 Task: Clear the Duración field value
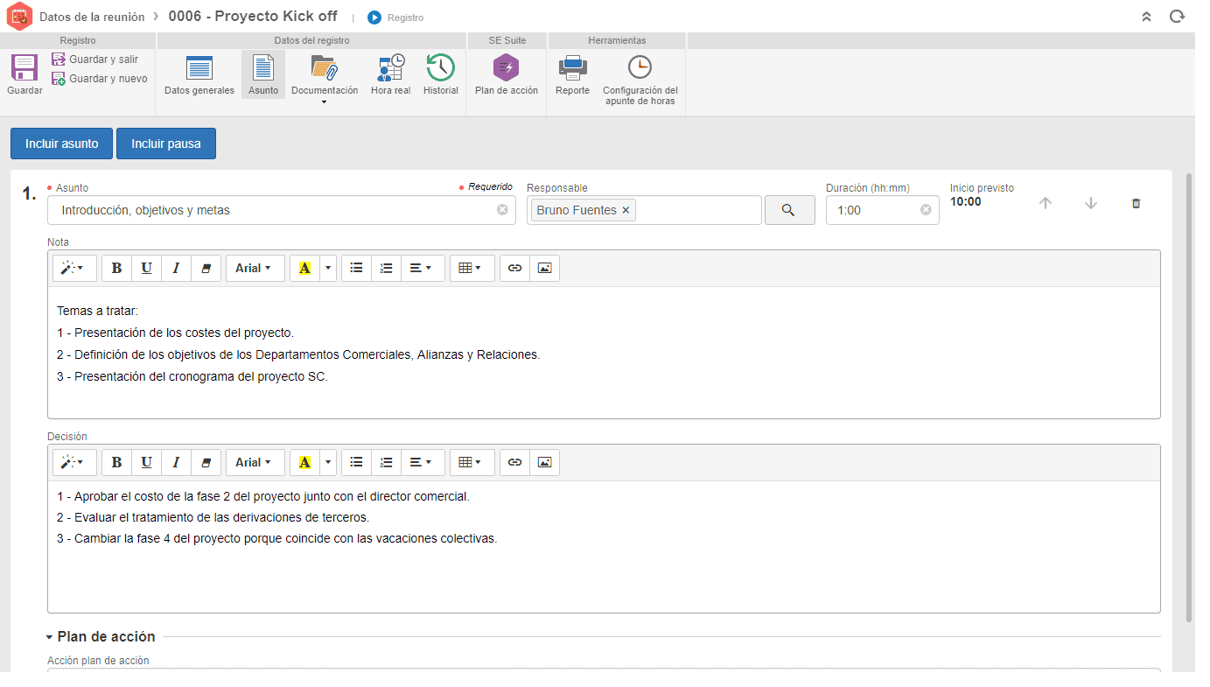tap(926, 210)
